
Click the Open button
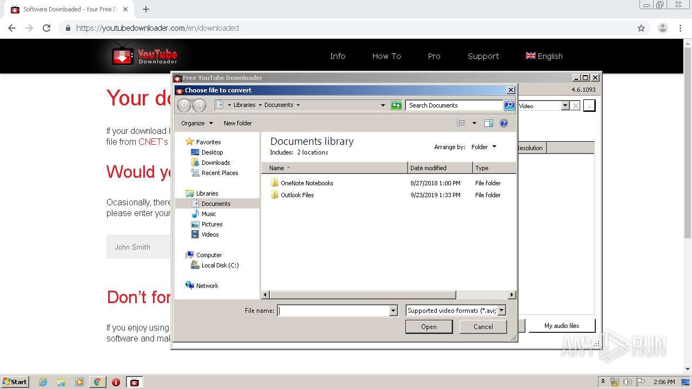click(429, 327)
